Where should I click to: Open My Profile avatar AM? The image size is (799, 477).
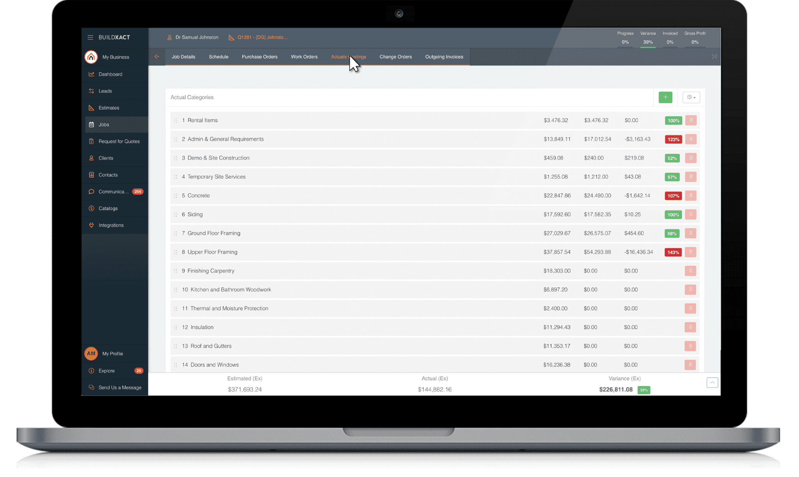pos(91,354)
